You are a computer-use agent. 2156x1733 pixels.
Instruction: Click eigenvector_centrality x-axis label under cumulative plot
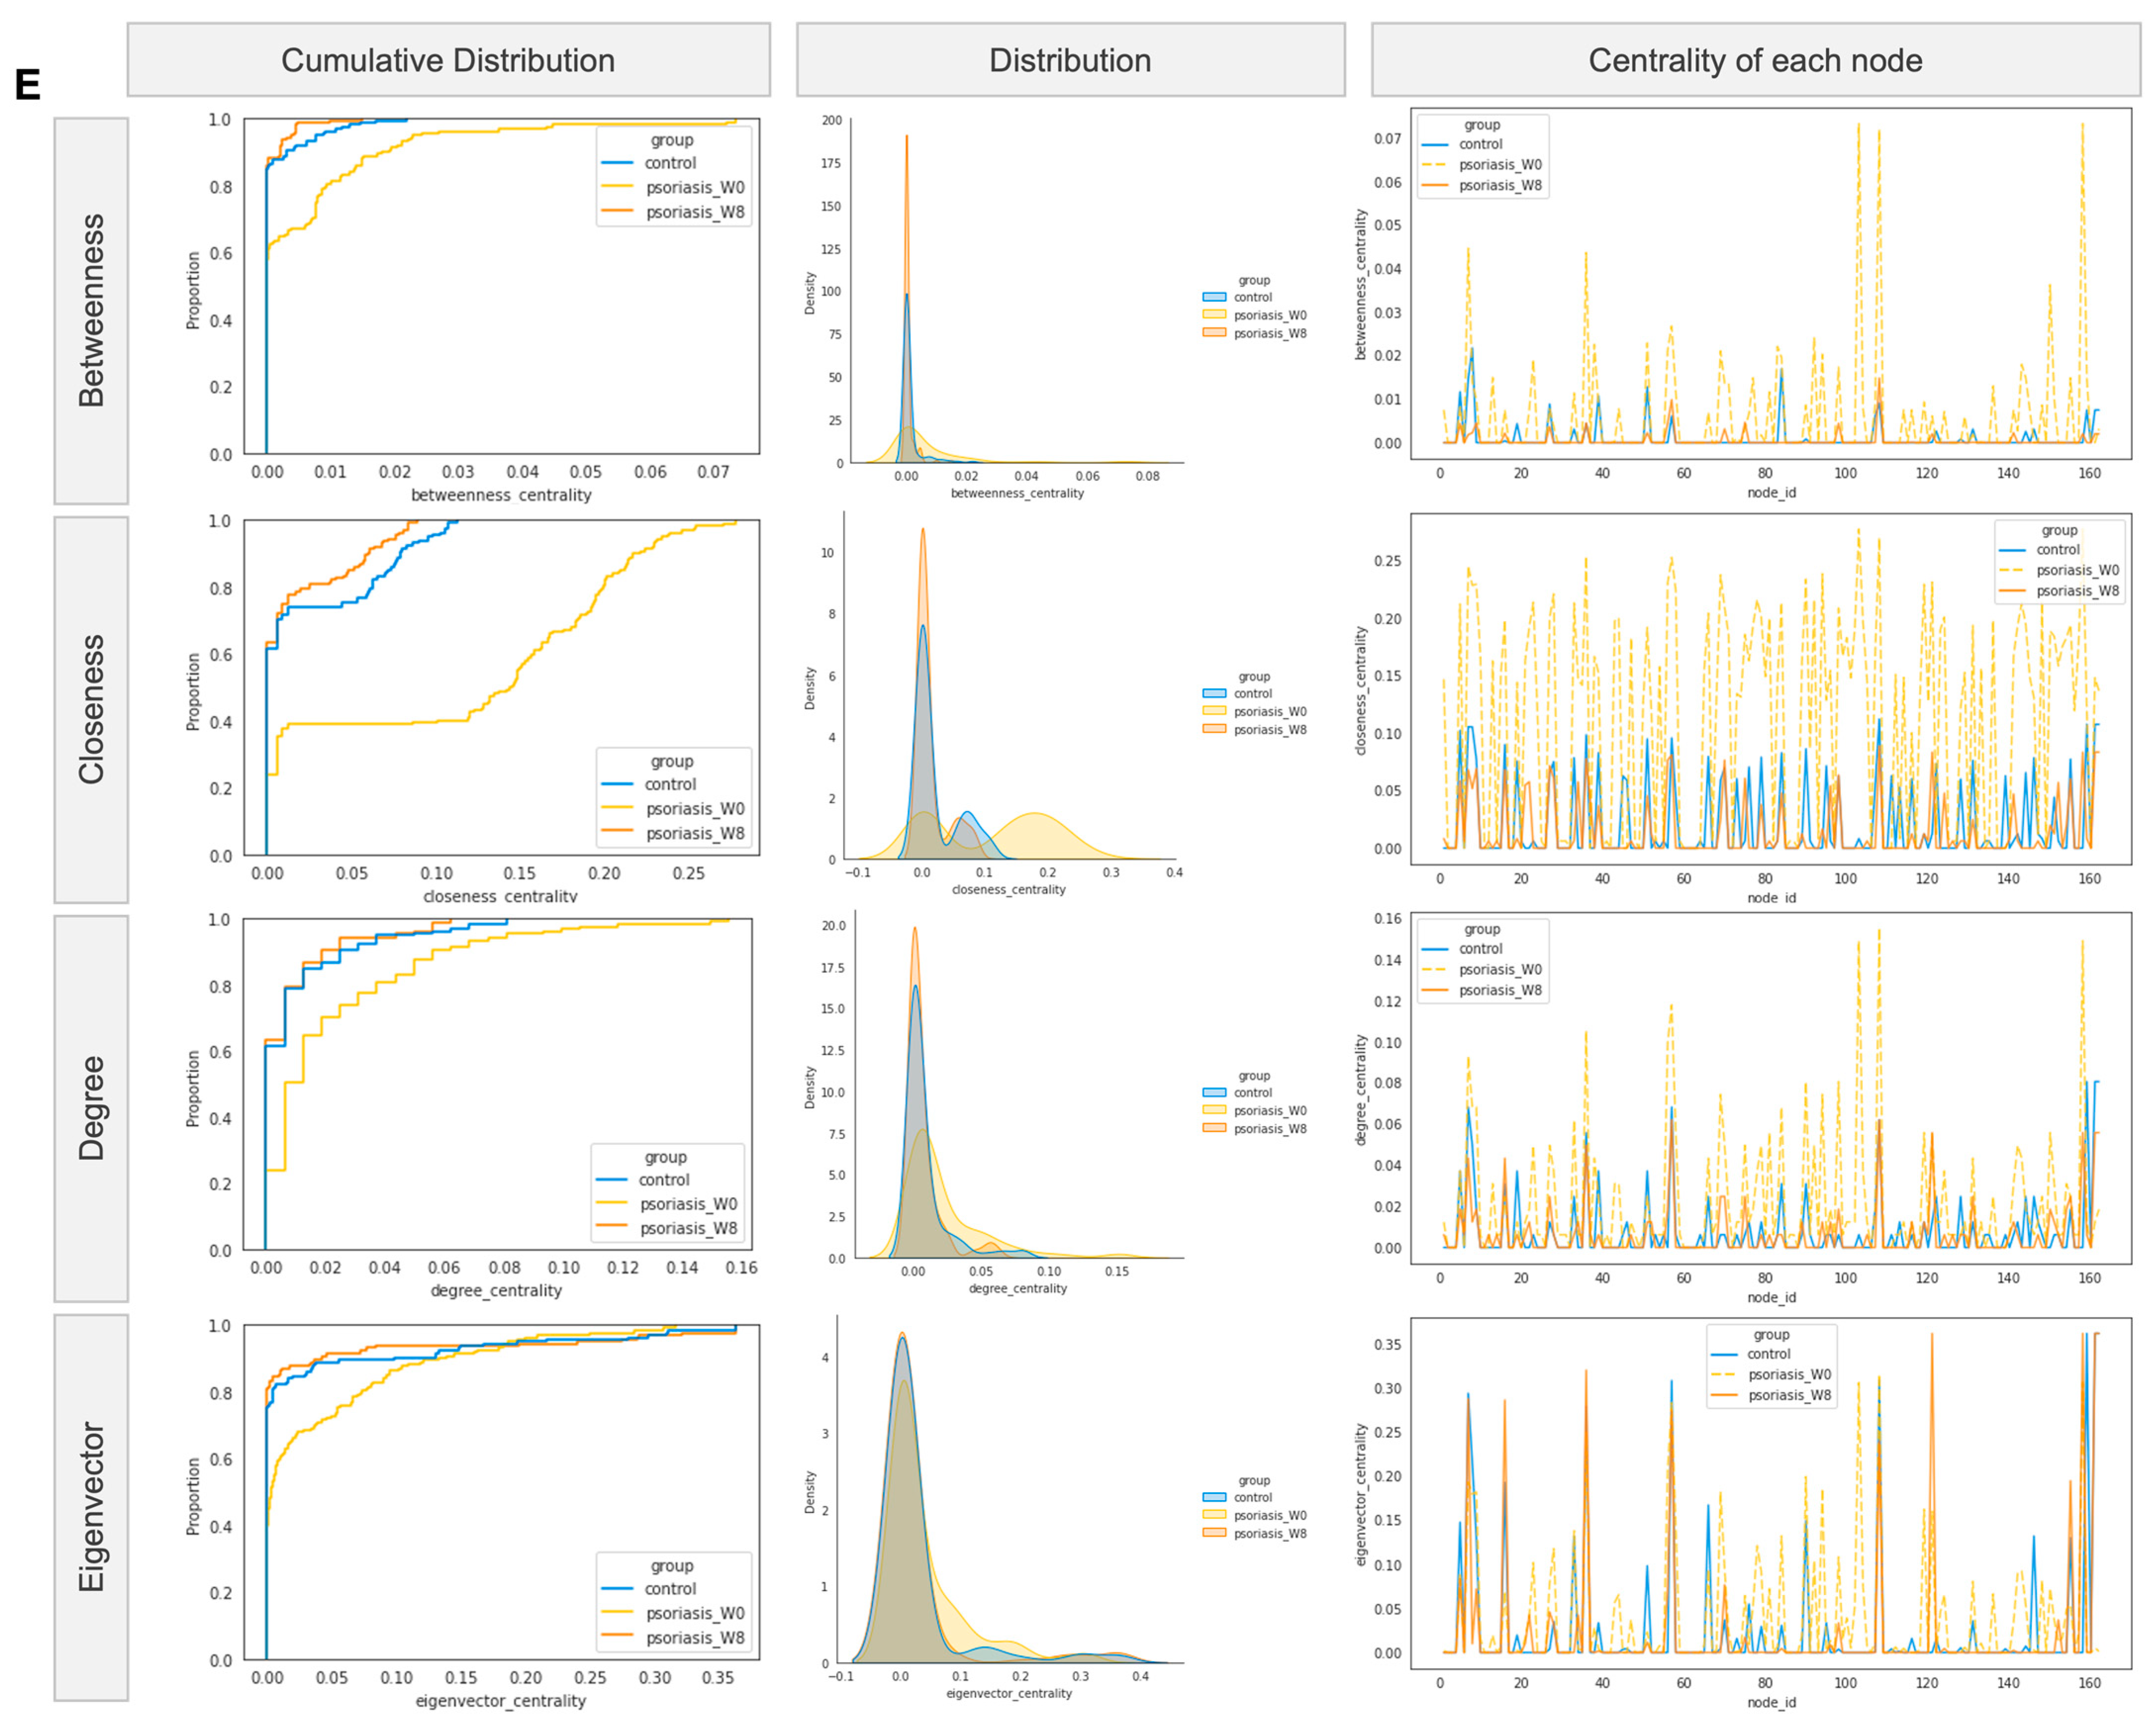pyautogui.click(x=501, y=1700)
